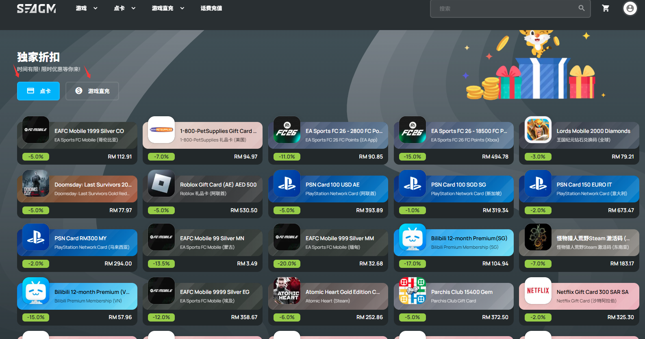Image resolution: width=645 pixels, height=339 pixels.
Task: Expand the 点卡 navigation dropdown
Action: [x=125, y=8]
